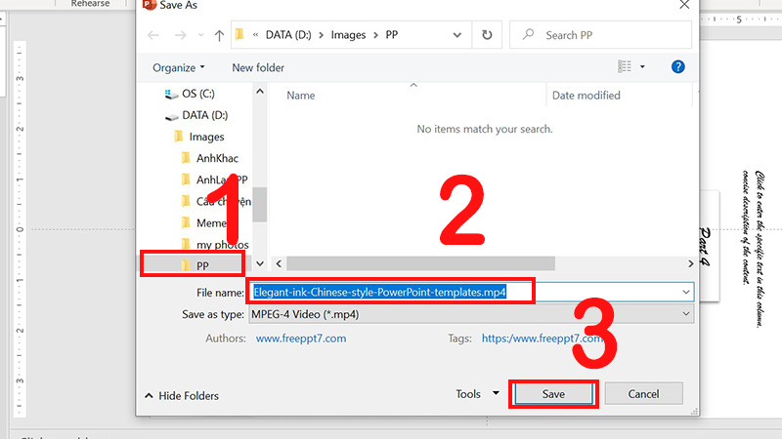
Task: Edit the Tags value link
Action: [543, 339]
